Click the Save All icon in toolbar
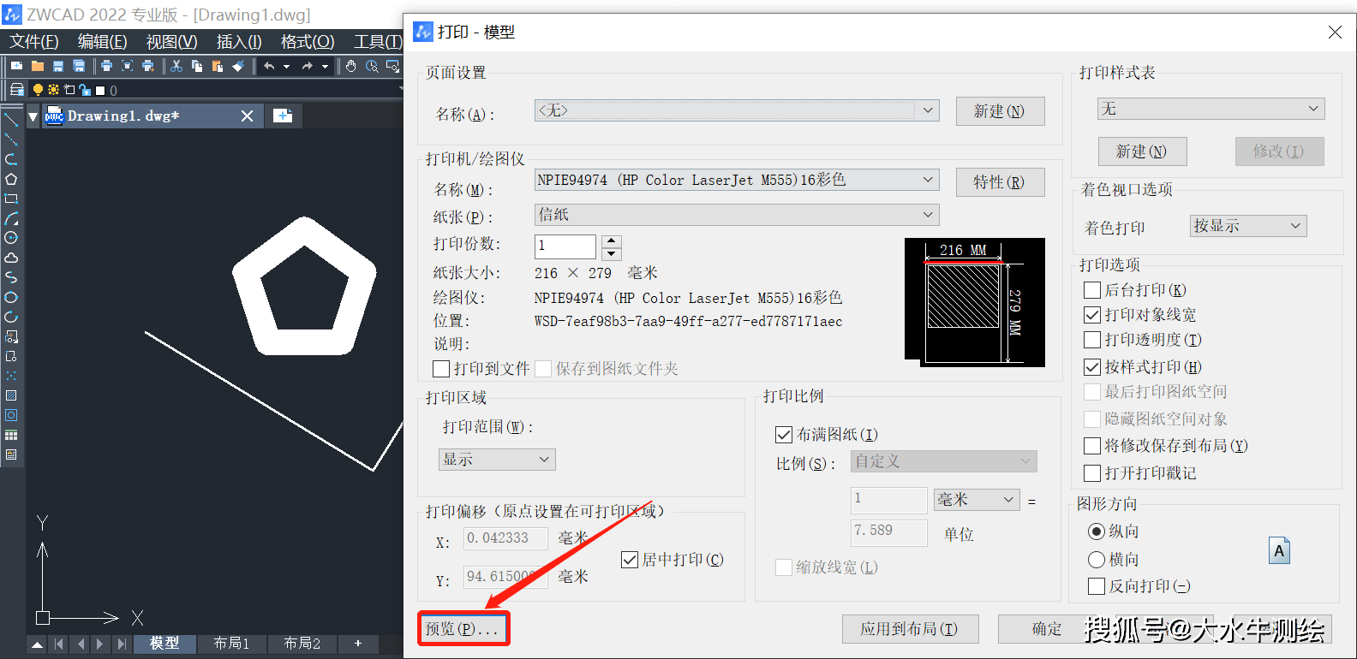 click(x=79, y=66)
